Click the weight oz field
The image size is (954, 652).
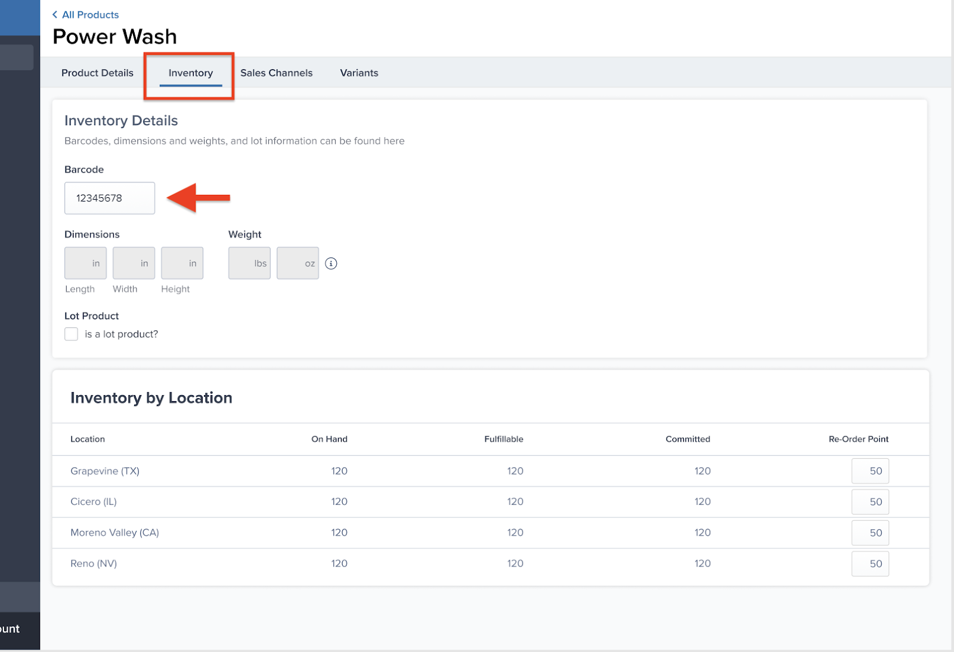tap(298, 263)
